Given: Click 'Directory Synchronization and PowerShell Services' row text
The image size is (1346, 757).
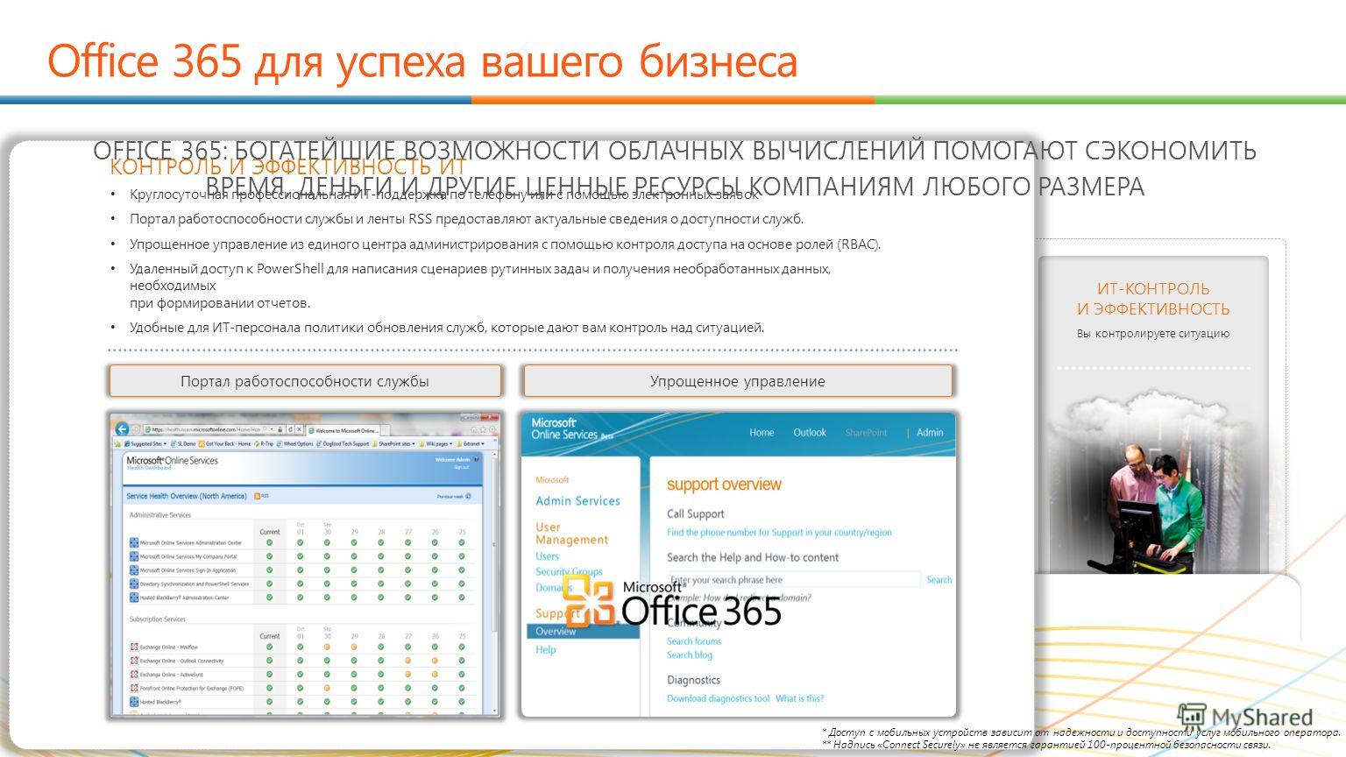Looking at the screenshot, I should pyautogui.click(x=195, y=584).
